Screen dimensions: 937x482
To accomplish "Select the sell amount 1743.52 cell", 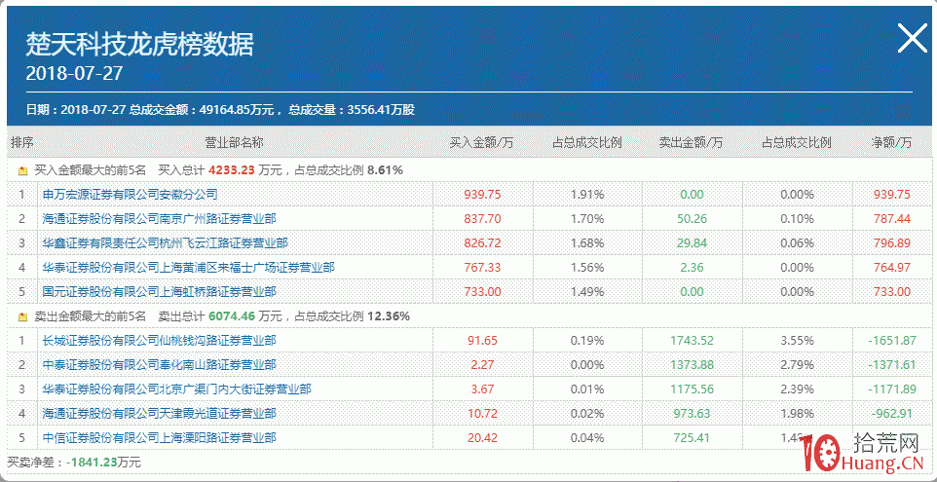I will (x=692, y=341).
